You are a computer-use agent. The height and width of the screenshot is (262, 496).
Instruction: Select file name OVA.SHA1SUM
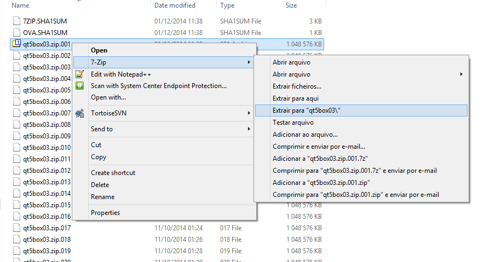point(45,33)
